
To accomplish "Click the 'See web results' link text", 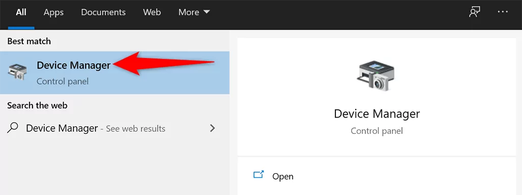I will (136, 128).
